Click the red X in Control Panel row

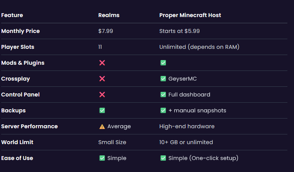click(102, 95)
